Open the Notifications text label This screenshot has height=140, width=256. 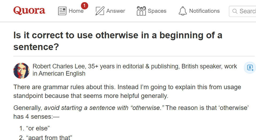[204, 11]
